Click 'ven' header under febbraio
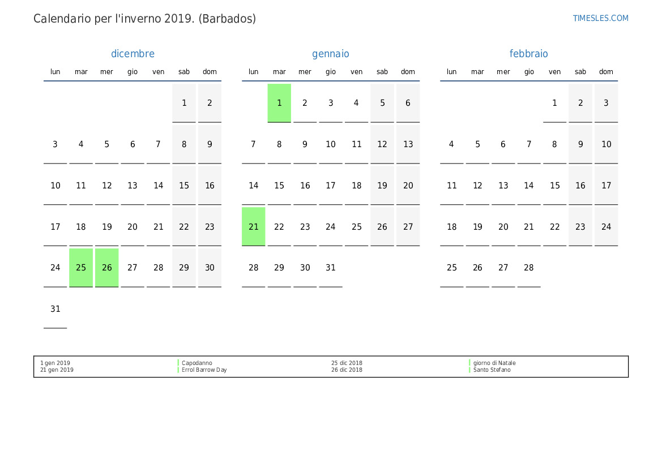 pos(555,72)
